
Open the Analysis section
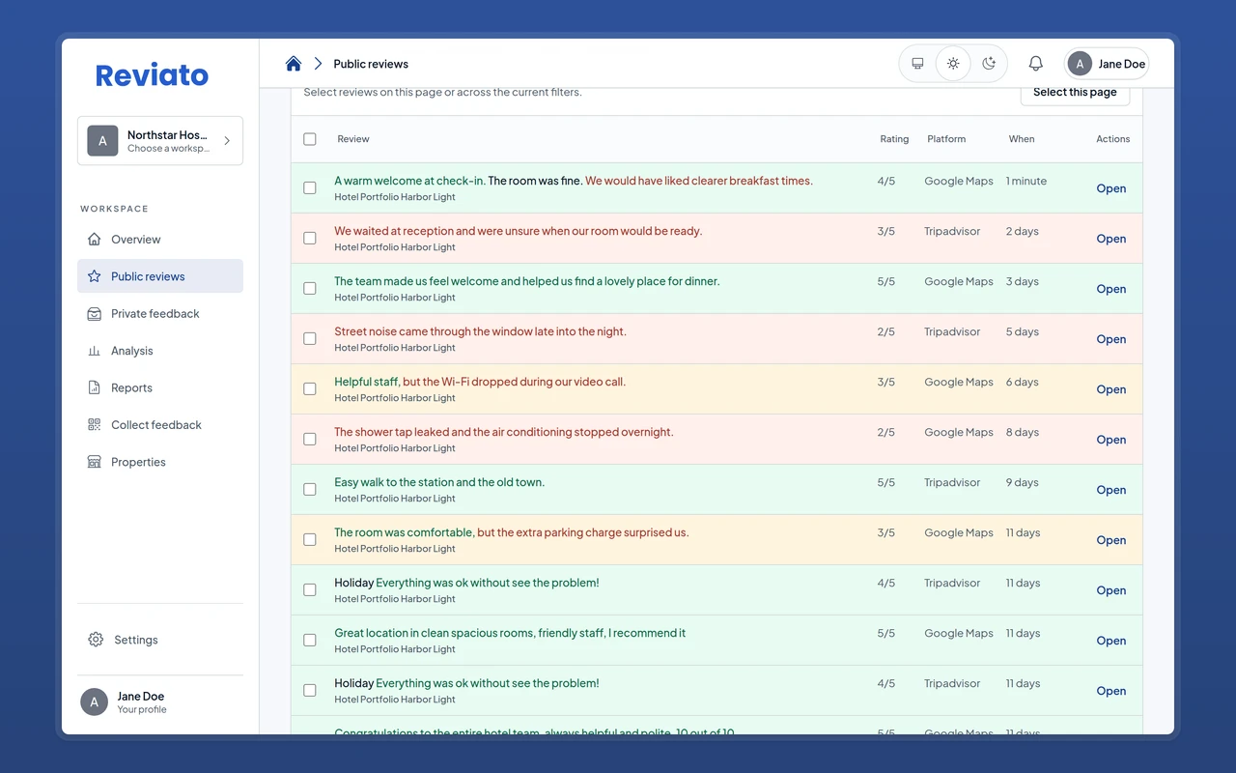point(160,351)
